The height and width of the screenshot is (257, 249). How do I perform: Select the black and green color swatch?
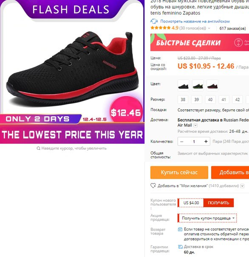(198, 85)
